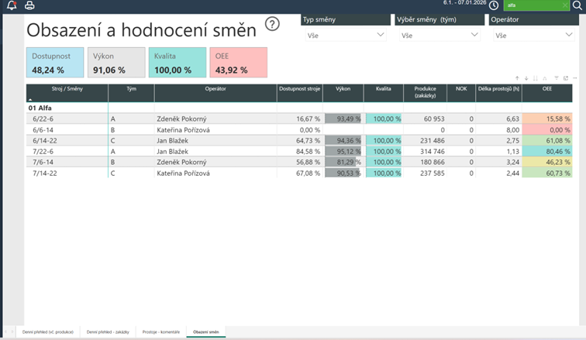
Task: Click the sort arrow under Stroj / Směny
Action: click(x=30, y=100)
